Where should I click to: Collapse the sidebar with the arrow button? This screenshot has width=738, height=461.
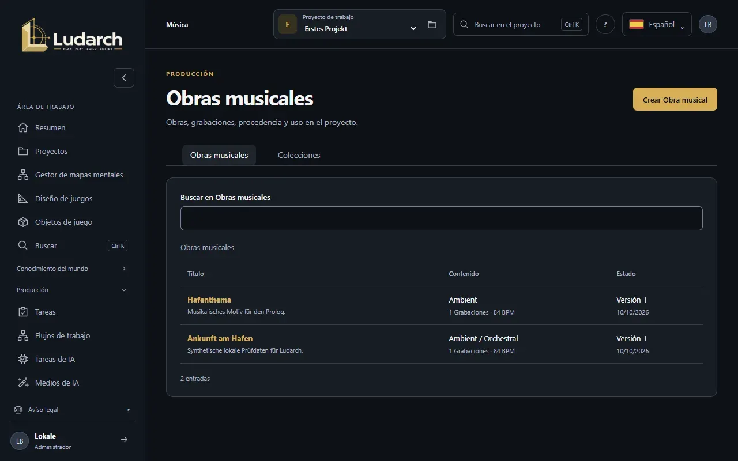(x=124, y=78)
